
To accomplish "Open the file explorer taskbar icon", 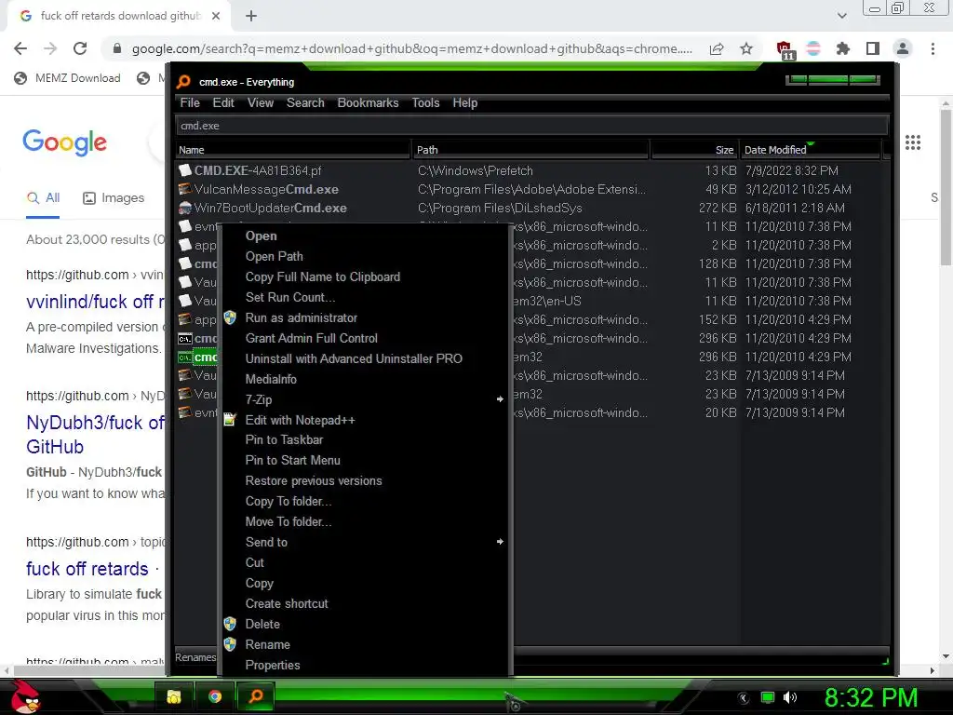I will click(x=174, y=696).
